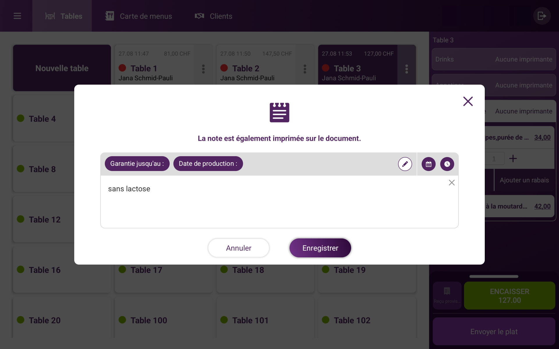Screen dimensions: 559x349
Task: Click the clock time icon
Action: pyautogui.click(x=447, y=164)
